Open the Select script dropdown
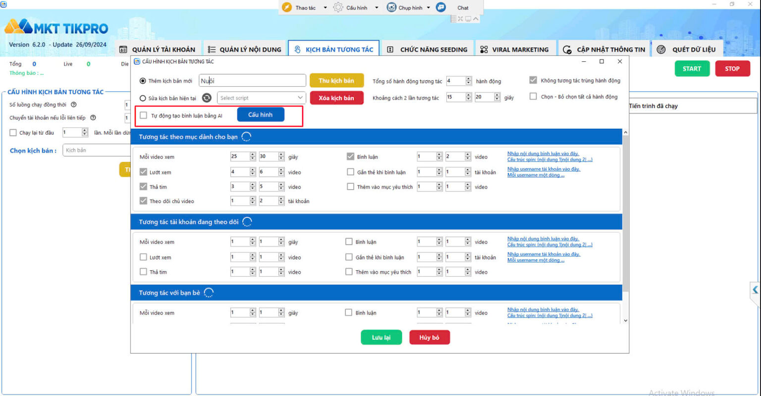The height and width of the screenshot is (396, 761). pyautogui.click(x=262, y=98)
